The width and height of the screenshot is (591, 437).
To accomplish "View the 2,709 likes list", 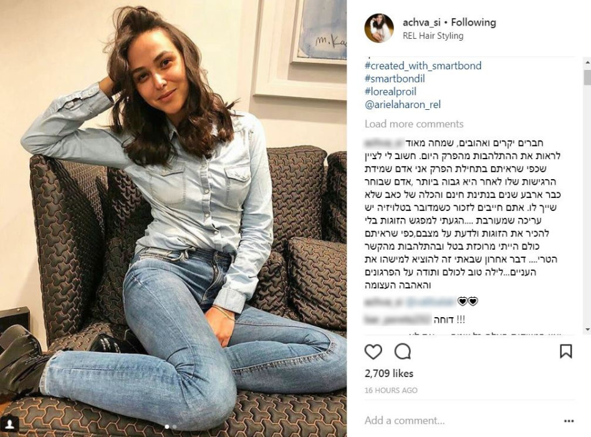I will (389, 373).
